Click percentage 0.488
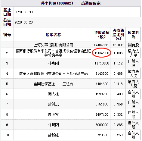The image size is (142, 141). 118,74
